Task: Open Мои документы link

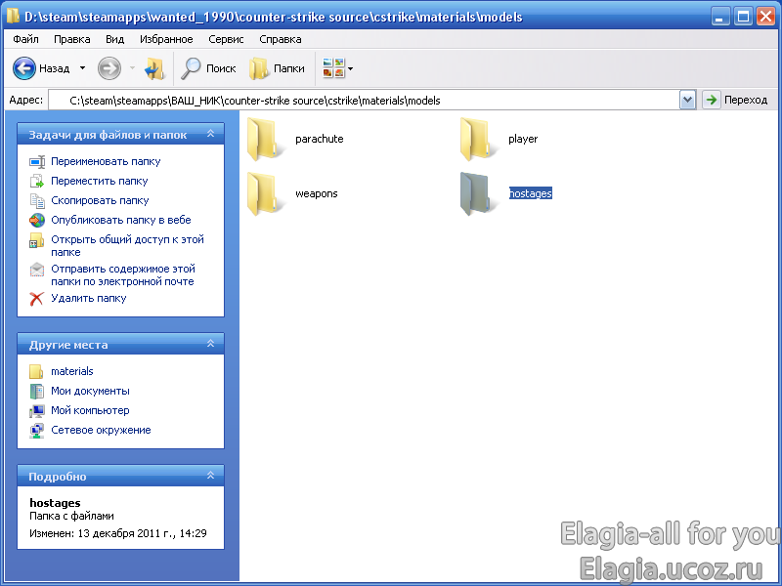Action: 90,391
